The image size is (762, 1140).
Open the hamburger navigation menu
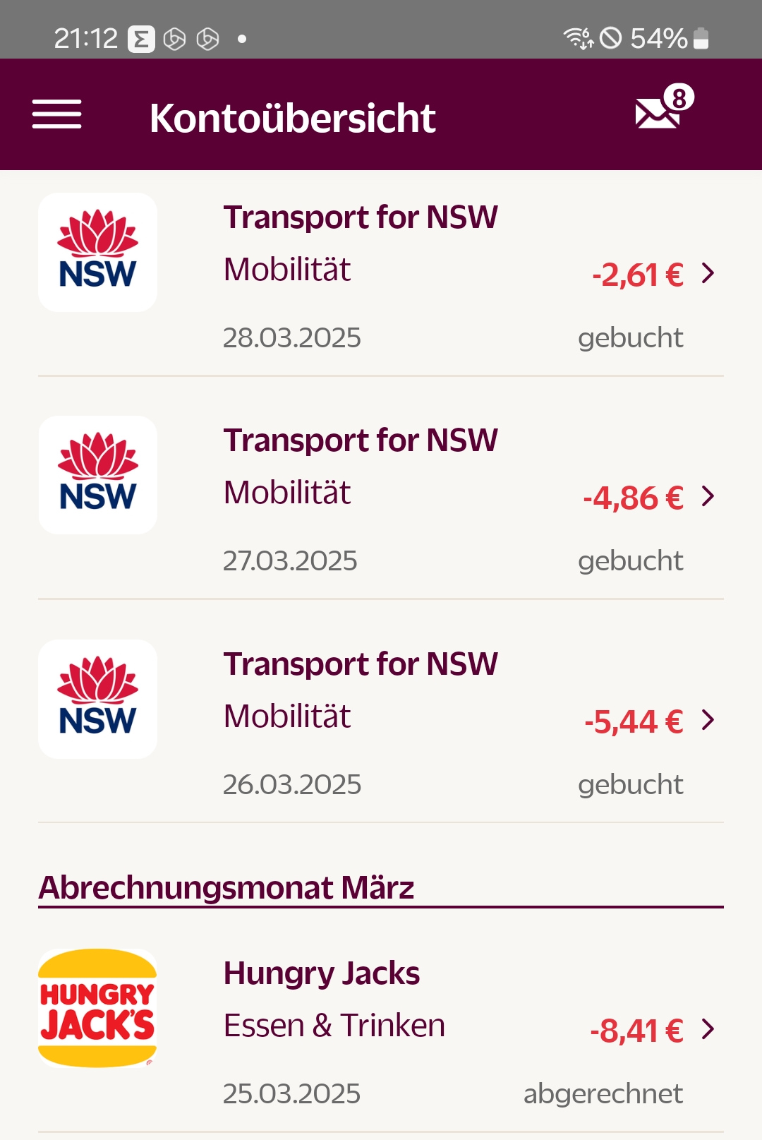point(56,114)
